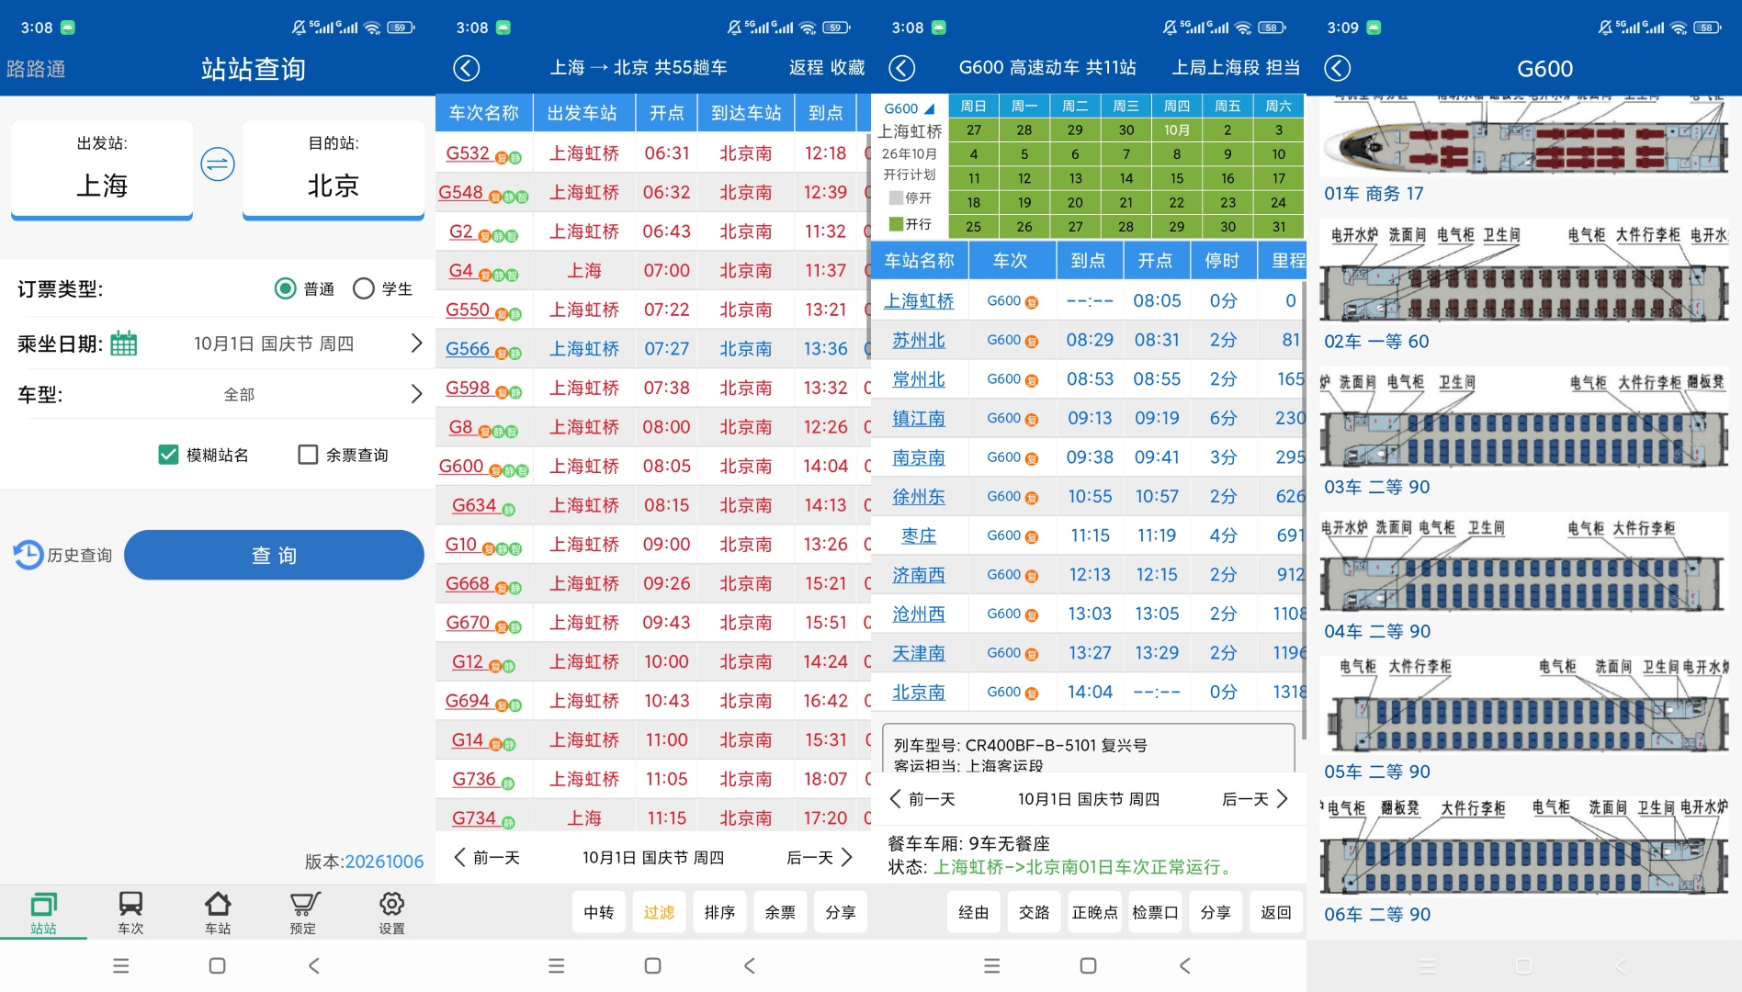
Task: Open 北京南 station link
Action: tap(919, 693)
